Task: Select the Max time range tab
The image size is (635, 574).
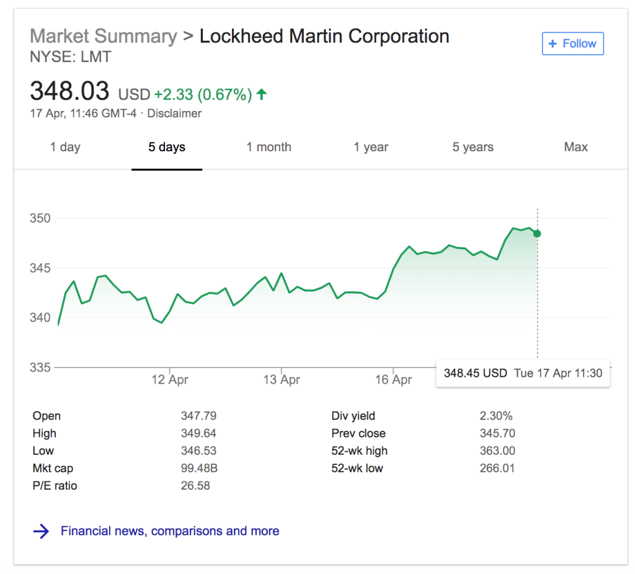Action: (575, 148)
